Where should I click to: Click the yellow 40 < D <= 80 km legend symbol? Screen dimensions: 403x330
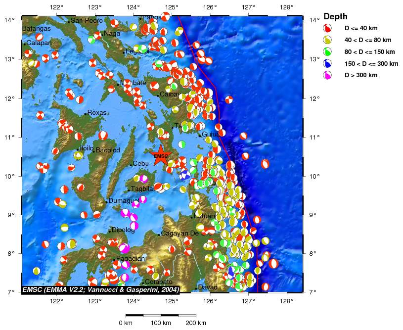(x=327, y=40)
